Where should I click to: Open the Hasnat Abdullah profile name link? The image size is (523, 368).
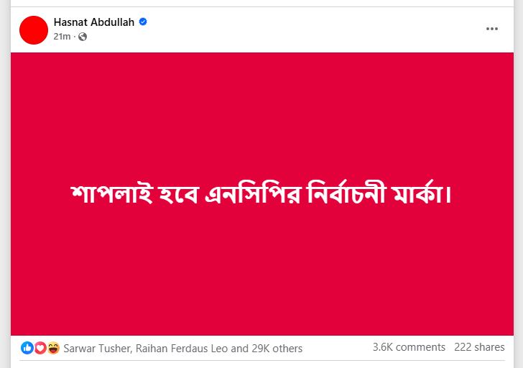click(x=96, y=22)
